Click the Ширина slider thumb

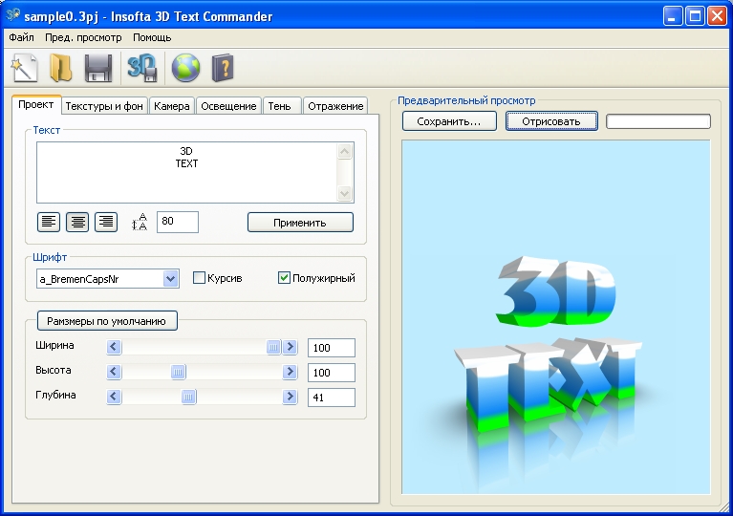[x=273, y=347]
